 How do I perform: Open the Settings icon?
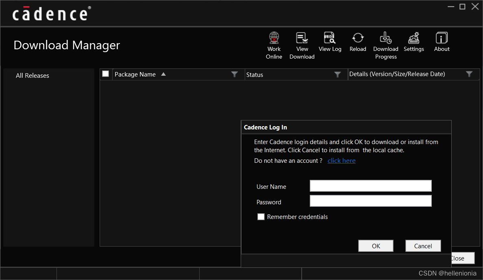[414, 38]
